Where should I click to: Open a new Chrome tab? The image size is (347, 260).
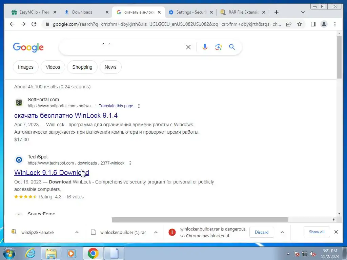277,12
